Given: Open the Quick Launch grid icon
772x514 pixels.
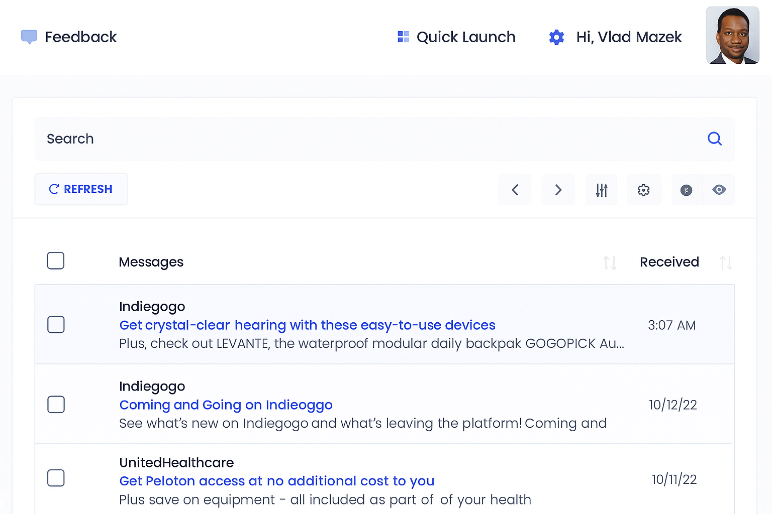Looking at the screenshot, I should 403,37.
